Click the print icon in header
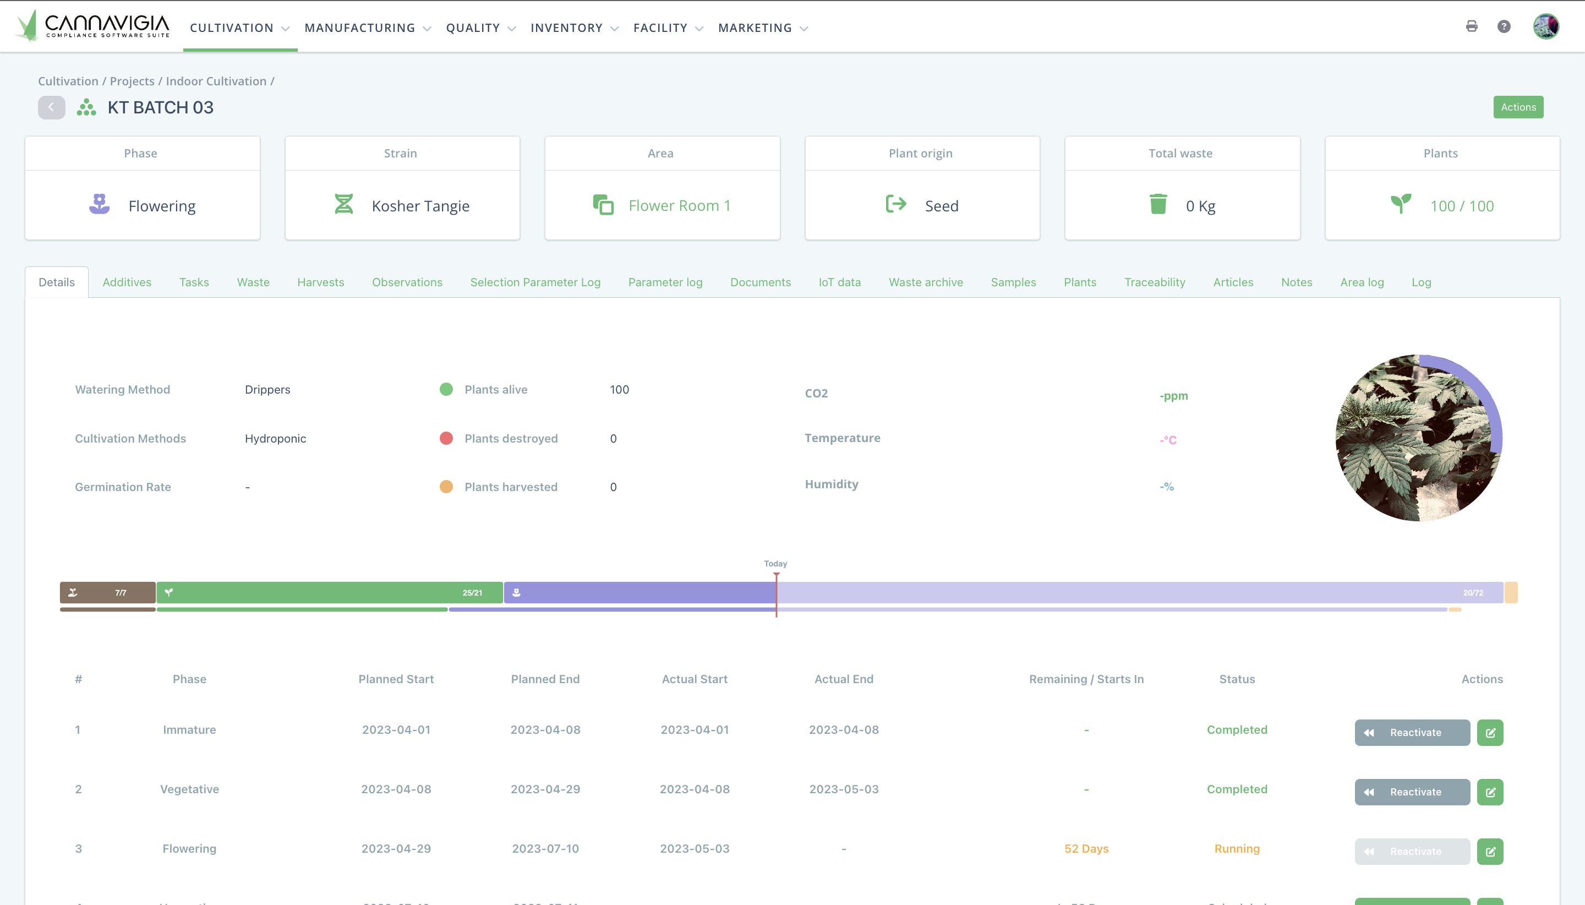1585x905 pixels. (x=1471, y=26)
